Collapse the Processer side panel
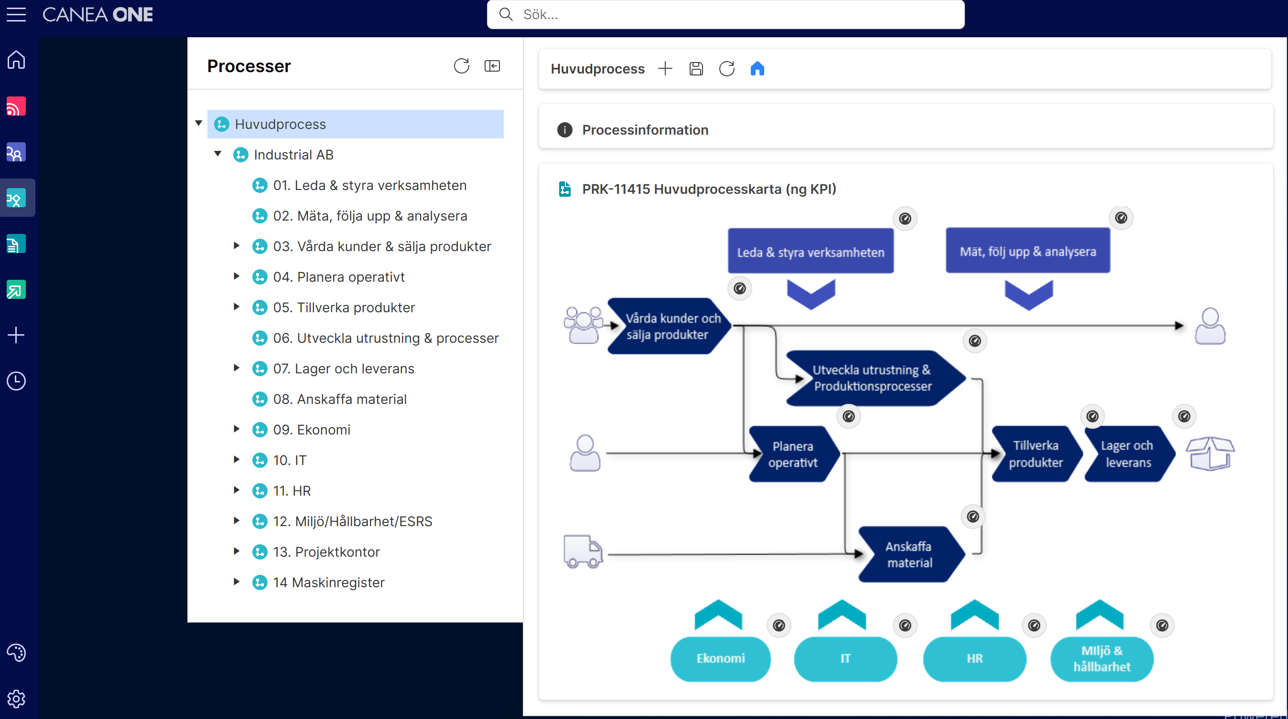The width and height of the screenshot is (1288, 719). pos(492,66)
